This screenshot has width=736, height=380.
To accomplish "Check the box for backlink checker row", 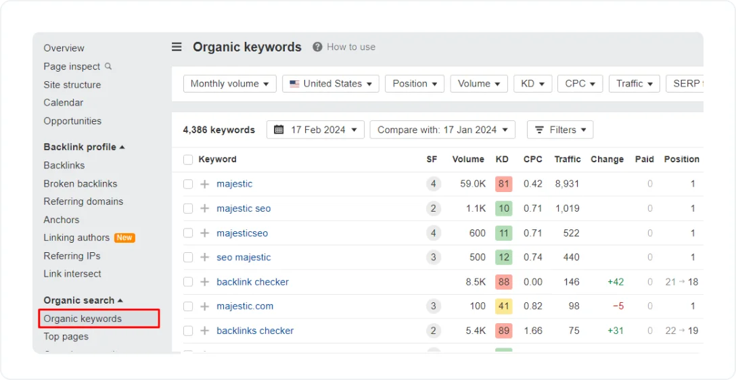I will pos(188,282).
